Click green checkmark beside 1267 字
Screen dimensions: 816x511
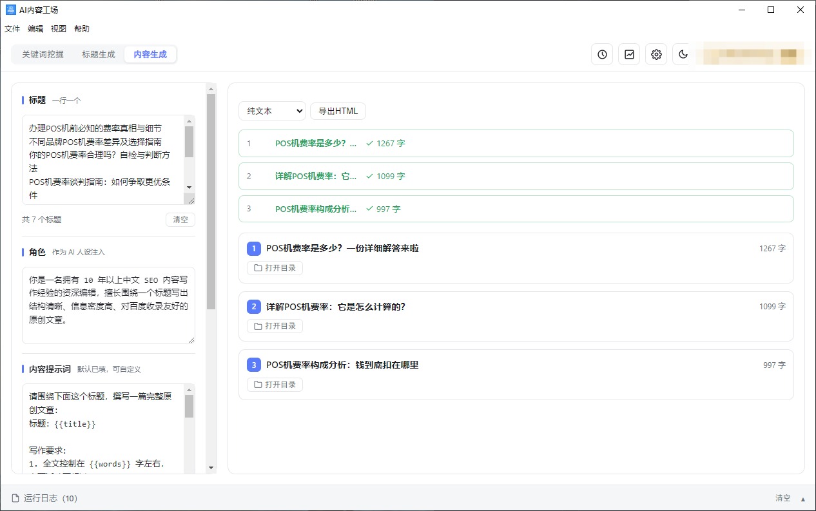(369, 143)
